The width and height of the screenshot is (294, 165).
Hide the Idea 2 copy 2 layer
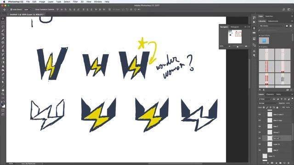point(260,114)
